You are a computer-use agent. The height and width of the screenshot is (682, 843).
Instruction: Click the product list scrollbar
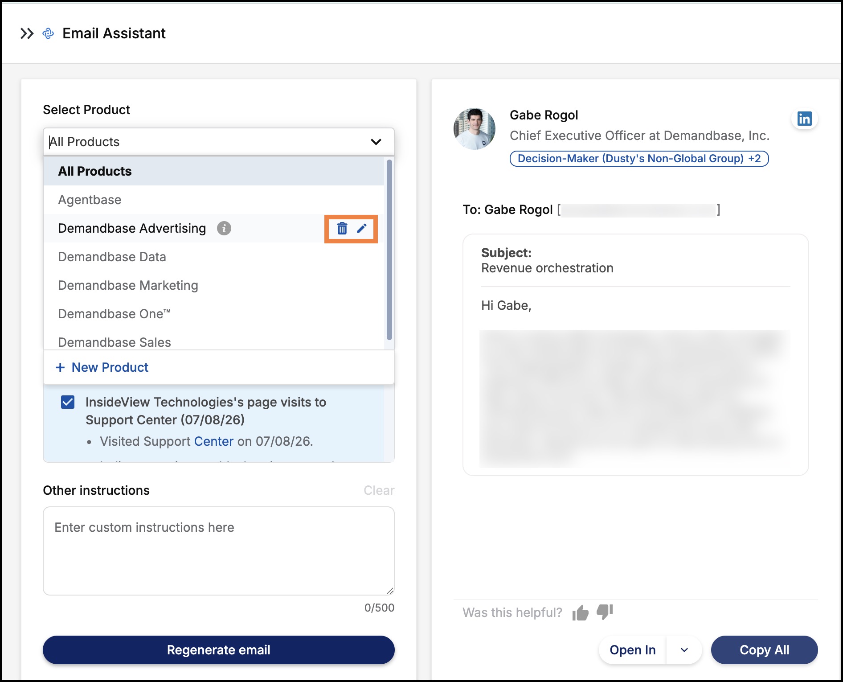coord(389,250)
